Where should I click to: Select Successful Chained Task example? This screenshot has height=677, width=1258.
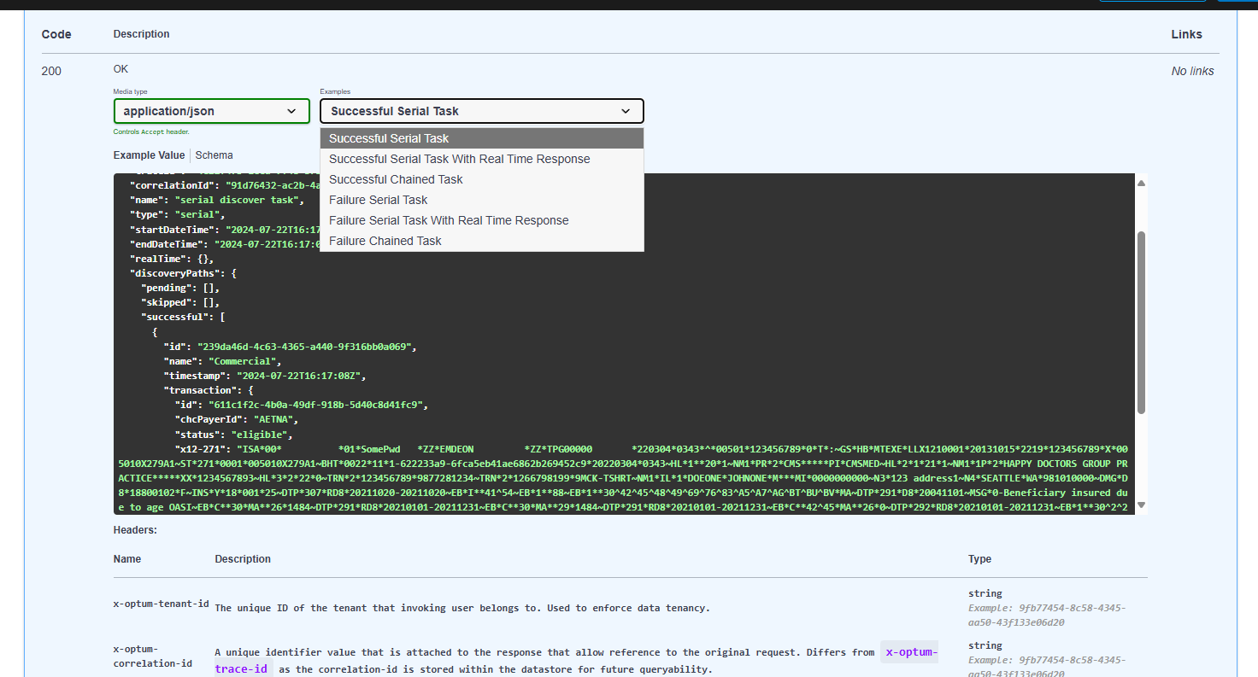click(481, 179)
